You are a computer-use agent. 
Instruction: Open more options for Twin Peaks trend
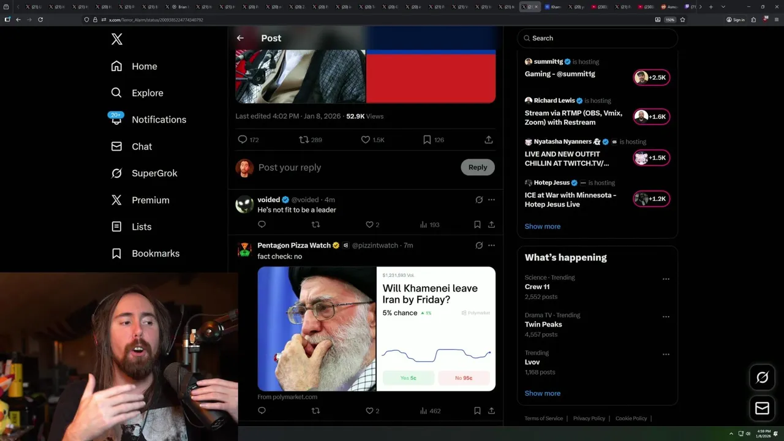tap(666, 317)
